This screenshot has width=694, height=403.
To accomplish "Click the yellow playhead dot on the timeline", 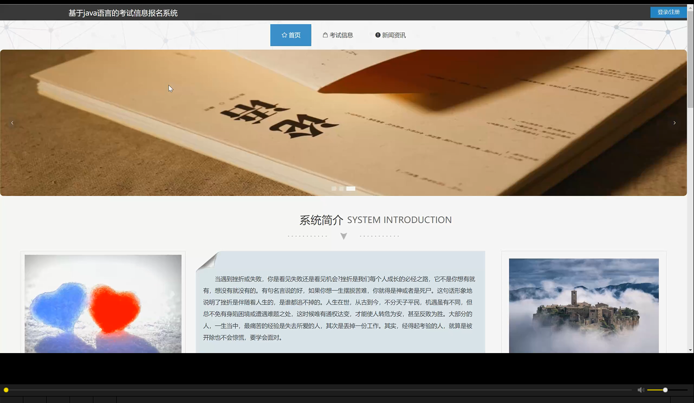I will point(6,390).
